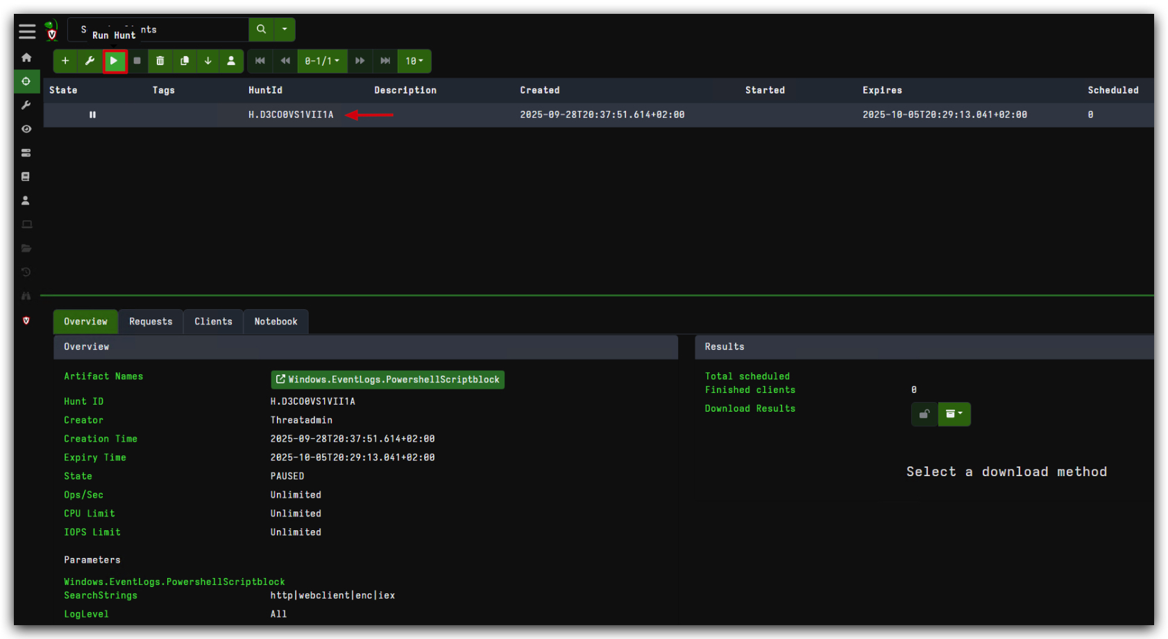Open Server Events eye icon in sidebar
The height and width of the screenshot is (639, 1168).
click(x=26, y=129)
